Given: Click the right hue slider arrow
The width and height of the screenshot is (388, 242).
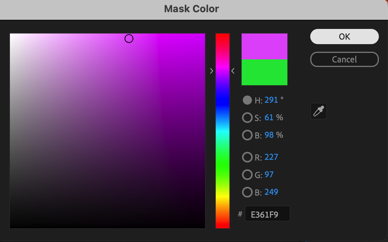Looking at the screenshot, I should click(233, 71).
